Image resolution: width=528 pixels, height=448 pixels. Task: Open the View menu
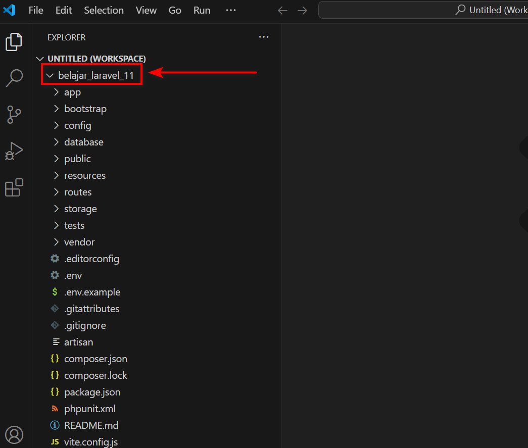tap(146, 11)
